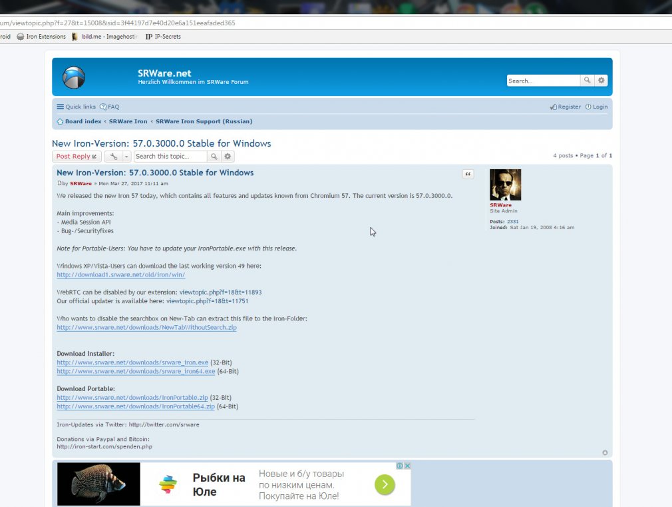Click the Board index home icon
This screenshot has height=507, width=672.
[x=60, y=121]
